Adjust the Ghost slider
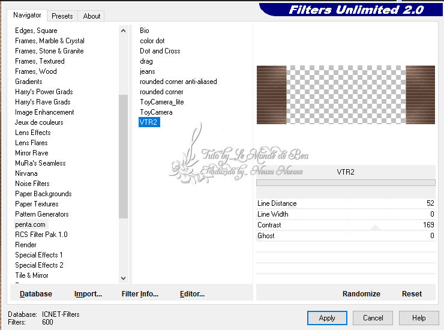This screenshot has width=444, height=330. point(346,236)
